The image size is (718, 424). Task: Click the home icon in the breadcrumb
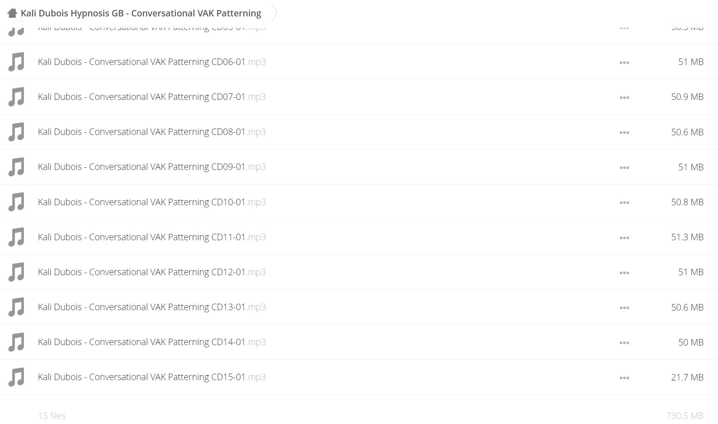[x=12, y=13]
